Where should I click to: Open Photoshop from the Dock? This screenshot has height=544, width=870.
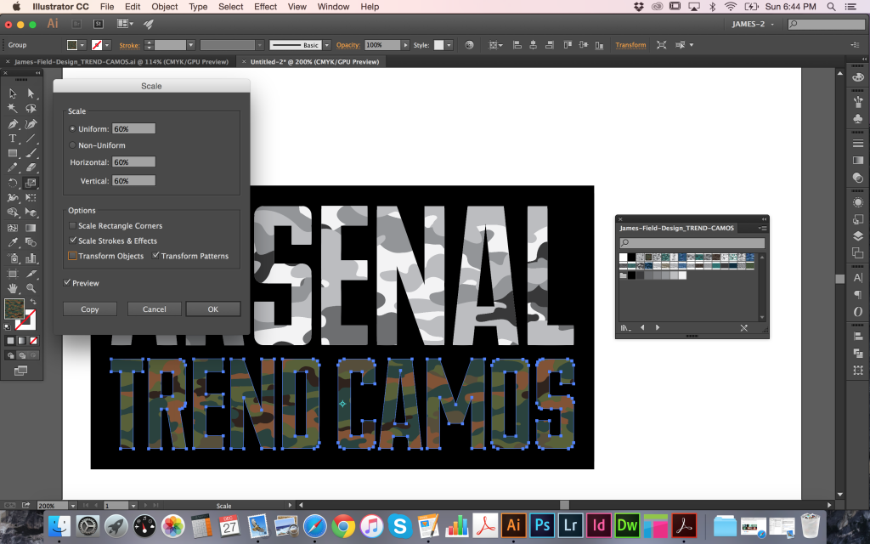542,524
